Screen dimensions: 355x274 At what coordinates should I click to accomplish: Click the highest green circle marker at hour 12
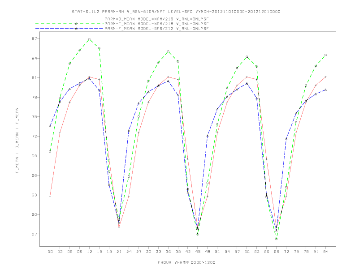(90, 39)
